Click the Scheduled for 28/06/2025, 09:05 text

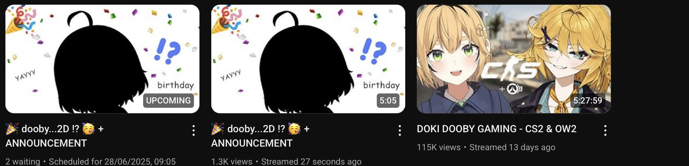tap(112, 162)
